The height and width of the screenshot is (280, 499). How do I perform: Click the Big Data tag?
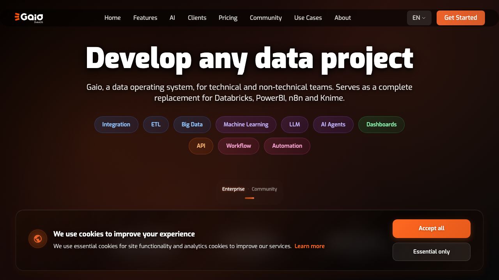192,124
